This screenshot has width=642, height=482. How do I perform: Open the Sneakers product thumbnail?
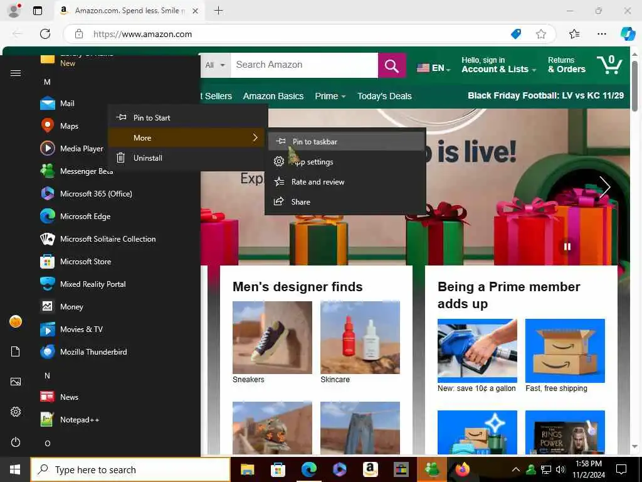pyautogui.click(x=272, y=337)
